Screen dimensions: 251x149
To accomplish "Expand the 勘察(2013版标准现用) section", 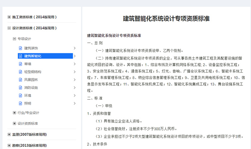I will 9,145.
